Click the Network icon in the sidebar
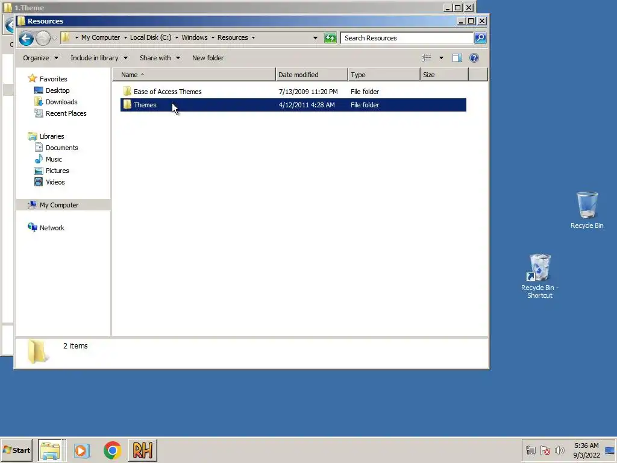 33,227
